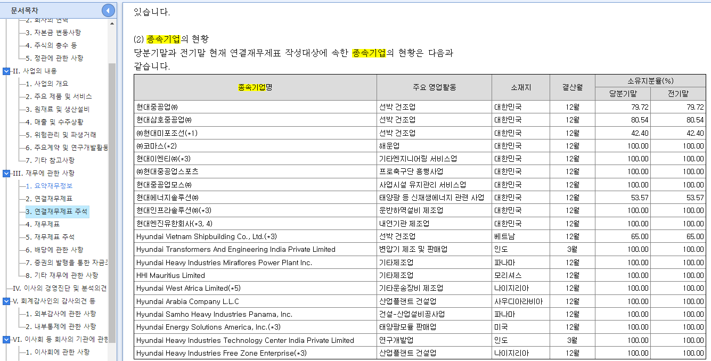
Task: Select the III. 재무에 관한 사항 heading
Action: pyautogui.click(x=44, y=173)
